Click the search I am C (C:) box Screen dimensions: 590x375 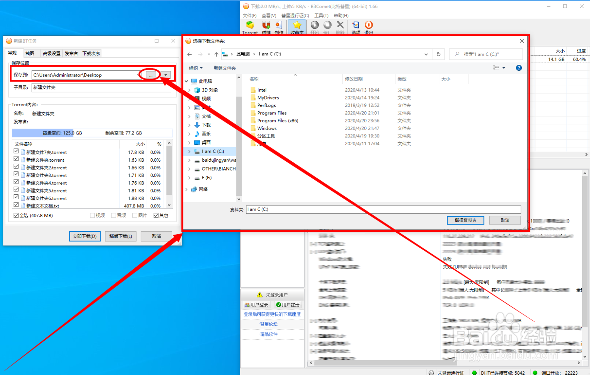pos(486,54)
